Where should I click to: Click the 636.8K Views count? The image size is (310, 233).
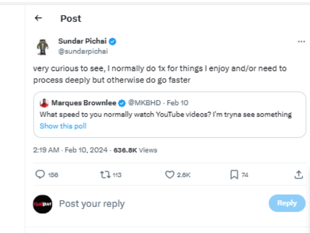coord(135,150)
